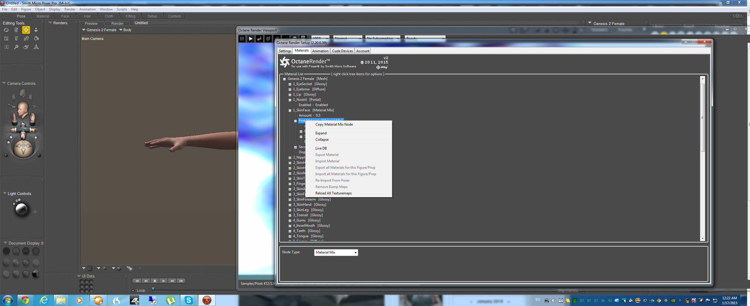Choose the Texture Shaded display style
The image size is (750, 306).
coord(36,274)
